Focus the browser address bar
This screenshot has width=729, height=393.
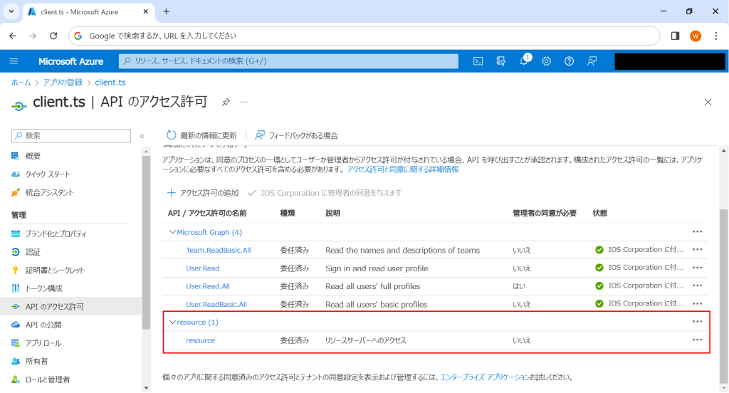(364, 36)
